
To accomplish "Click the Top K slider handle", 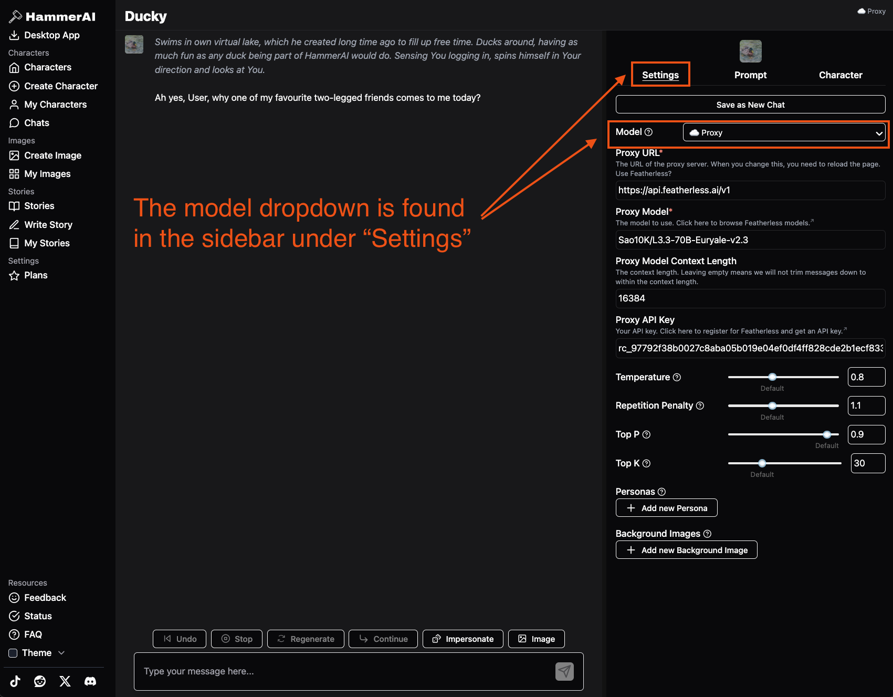I will [x=762, y=463].
